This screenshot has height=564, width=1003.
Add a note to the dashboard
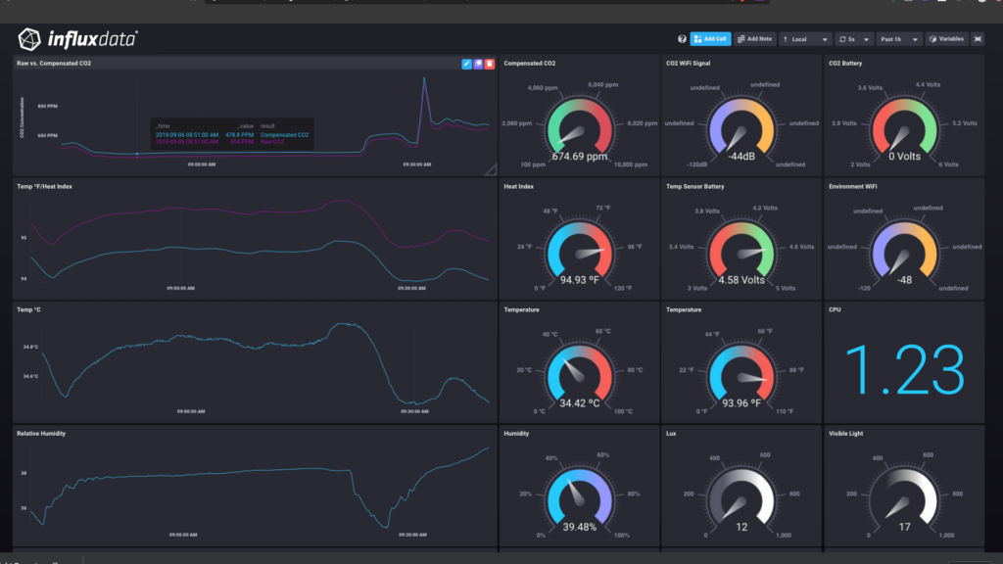point(754,39)
